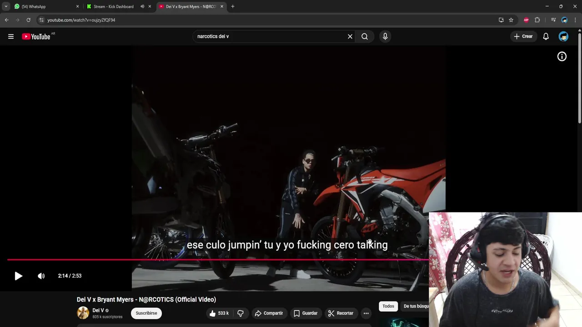The width and height of the screenshot is (582, 327).
Task: Open more actions three-dot menu
Action: coord(366,313)
